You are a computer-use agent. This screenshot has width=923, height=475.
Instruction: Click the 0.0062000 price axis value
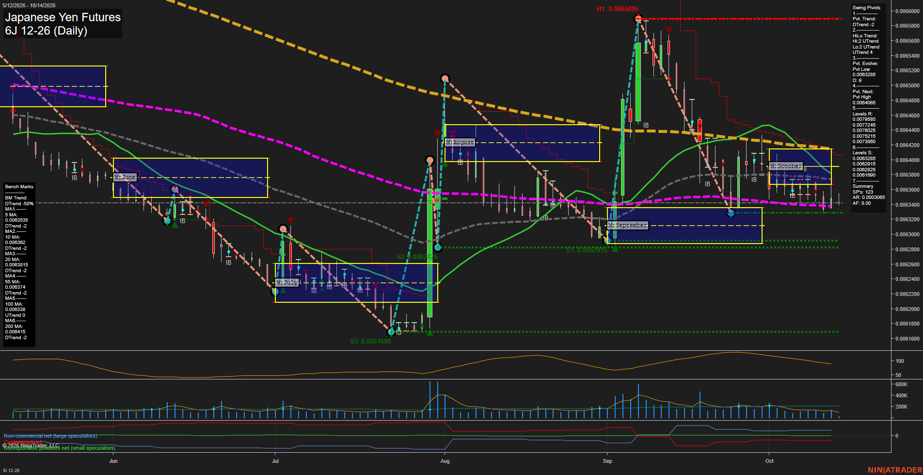click(907, 309)
